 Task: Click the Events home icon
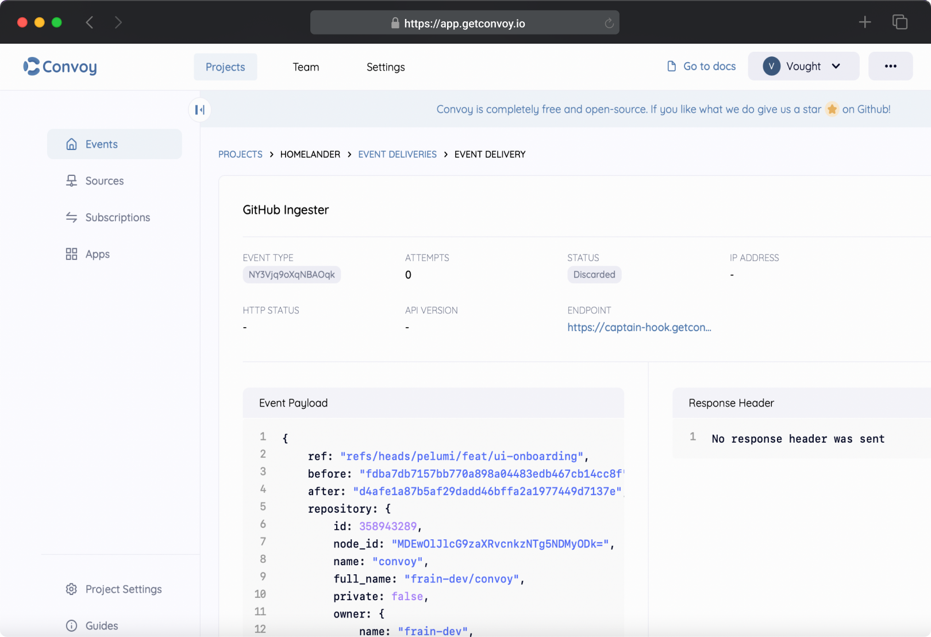(71, 144)
